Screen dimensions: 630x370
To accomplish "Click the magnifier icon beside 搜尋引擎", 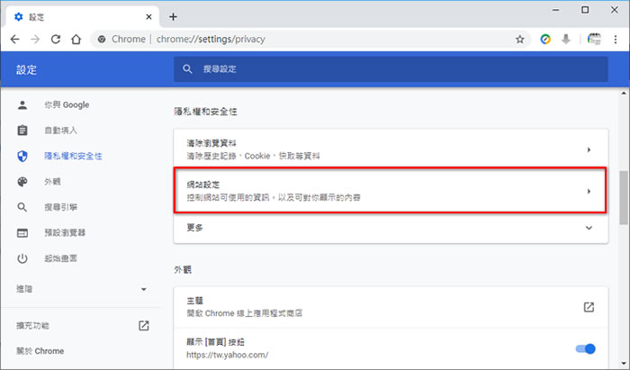I will click(22, 207).
